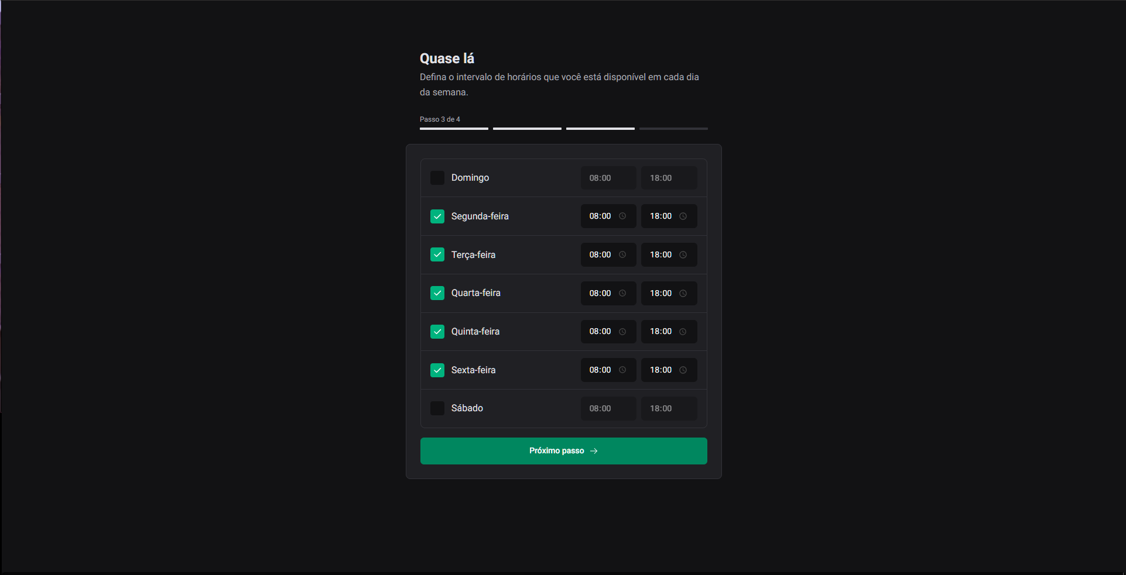Click the disabled Domingo start time field
Screen dimensions: 1126x575
click(608, 178)
